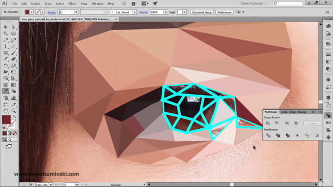Select the Selection tool (black arrow)
The width and height of the screenshot is (333, 187).
coord(6,27)
